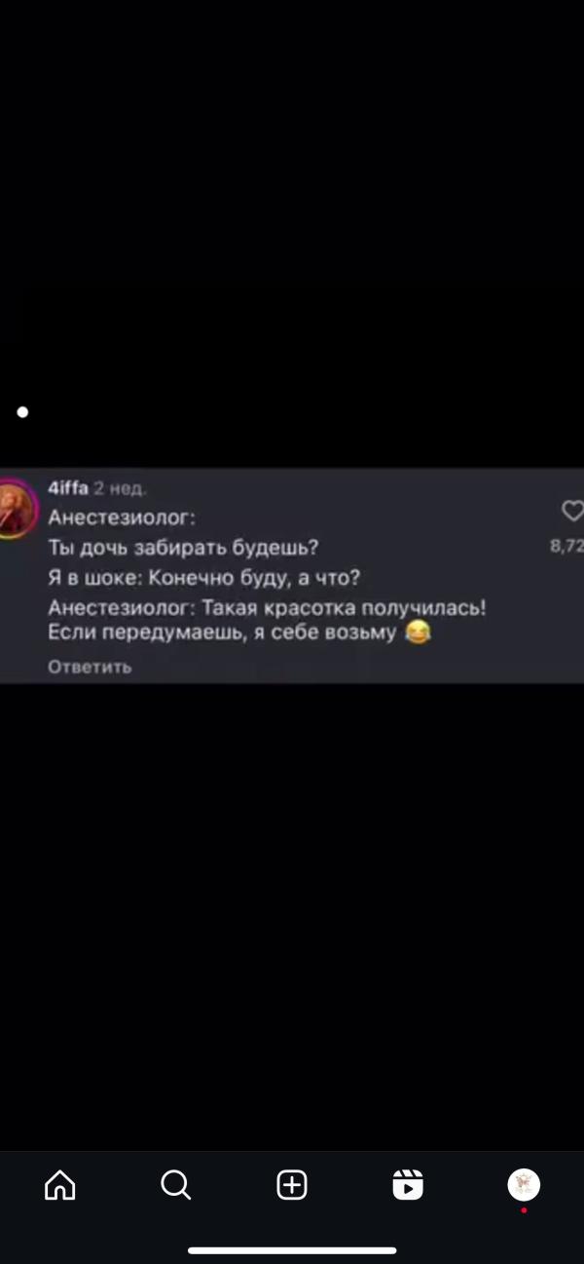Tap the black reel area below the comment
The height and width of the screenshot is (1264, 584).
tap(292, 916)
